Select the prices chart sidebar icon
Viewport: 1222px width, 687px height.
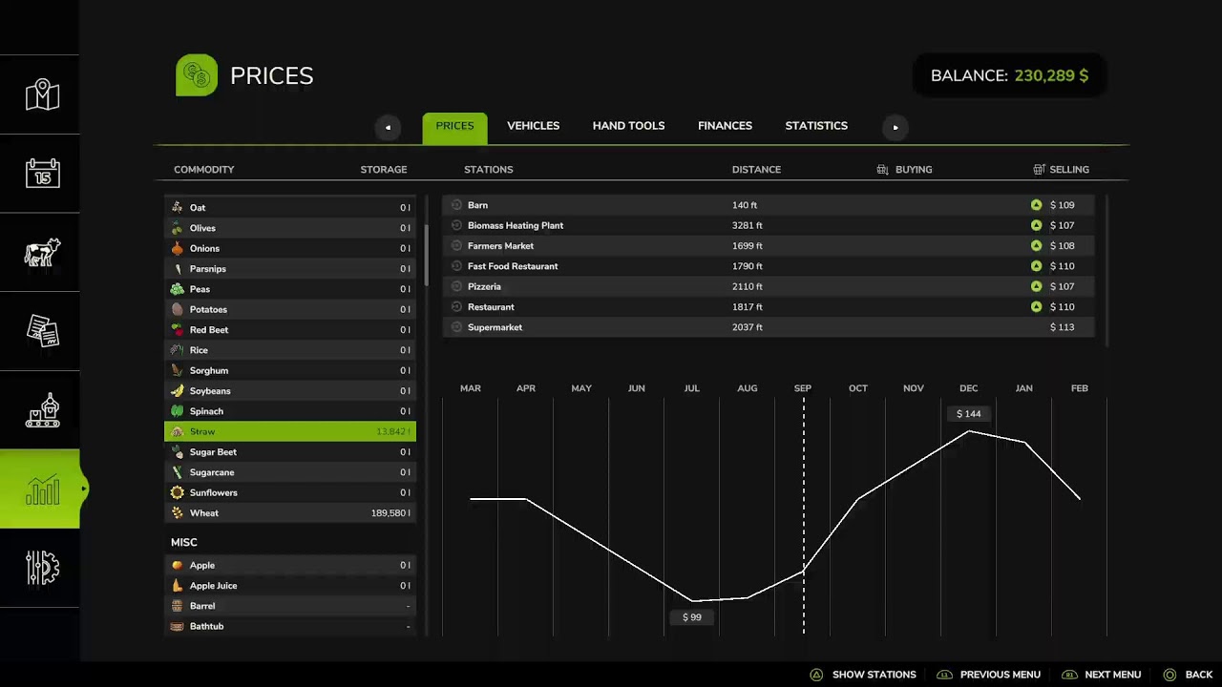42,489
